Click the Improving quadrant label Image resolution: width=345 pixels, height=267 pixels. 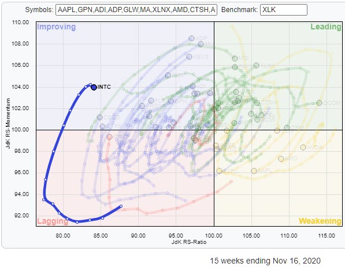coord(56,27)
